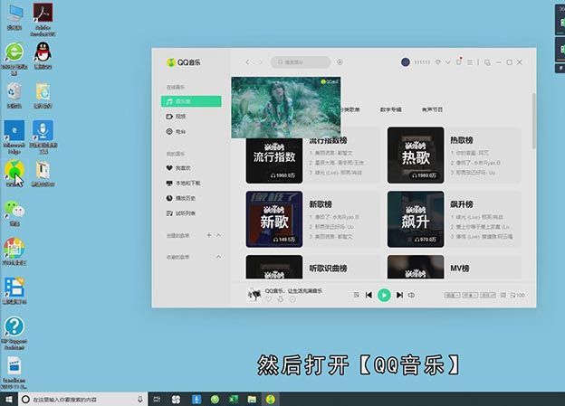Open the lyrics icon in player bar
The height and width of the screenshot is (406, 565).
point(503,295)
